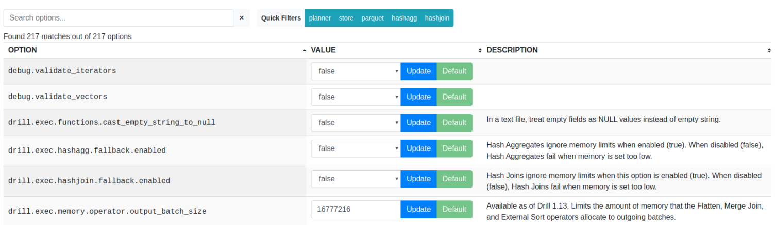Screen dimensions: 776x225
Task: Edit output_batch_size value field
Action: pos(356,209)
